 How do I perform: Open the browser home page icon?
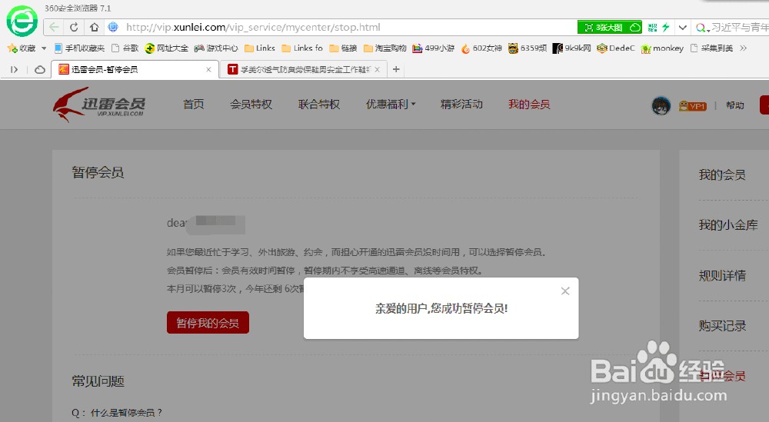click(94, 28)
